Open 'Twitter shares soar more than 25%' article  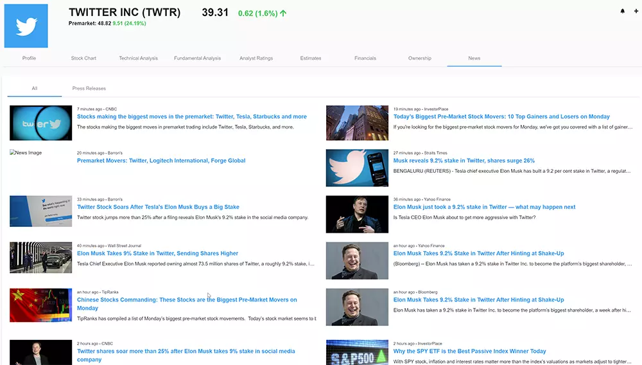186,355
